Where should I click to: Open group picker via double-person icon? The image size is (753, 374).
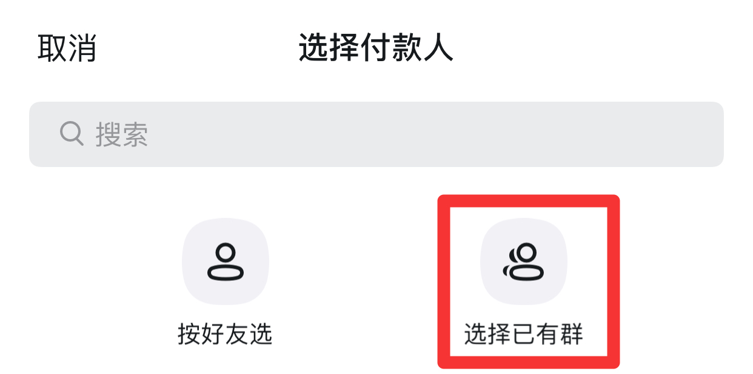[x=523, y=262]
